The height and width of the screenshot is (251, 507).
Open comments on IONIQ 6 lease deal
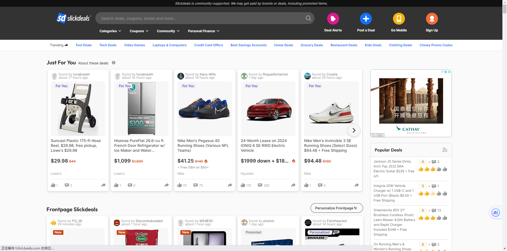260,185
